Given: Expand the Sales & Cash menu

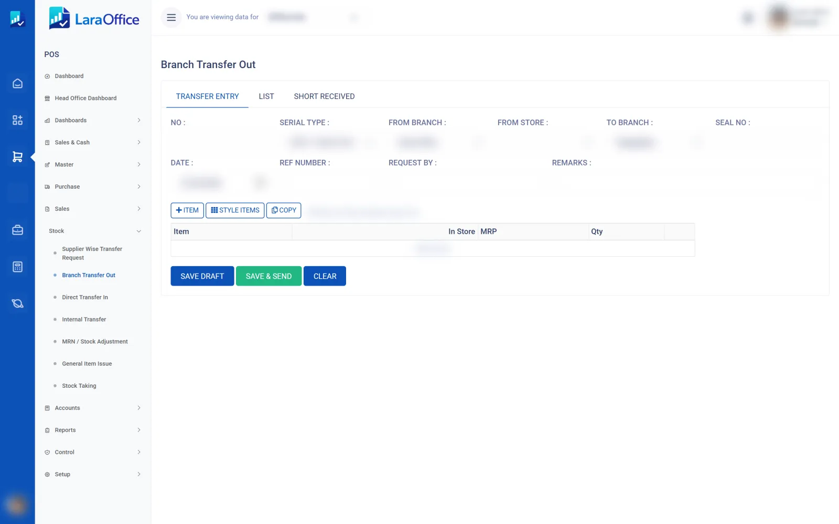Looking at the screenshot, I should coord(93,142).
